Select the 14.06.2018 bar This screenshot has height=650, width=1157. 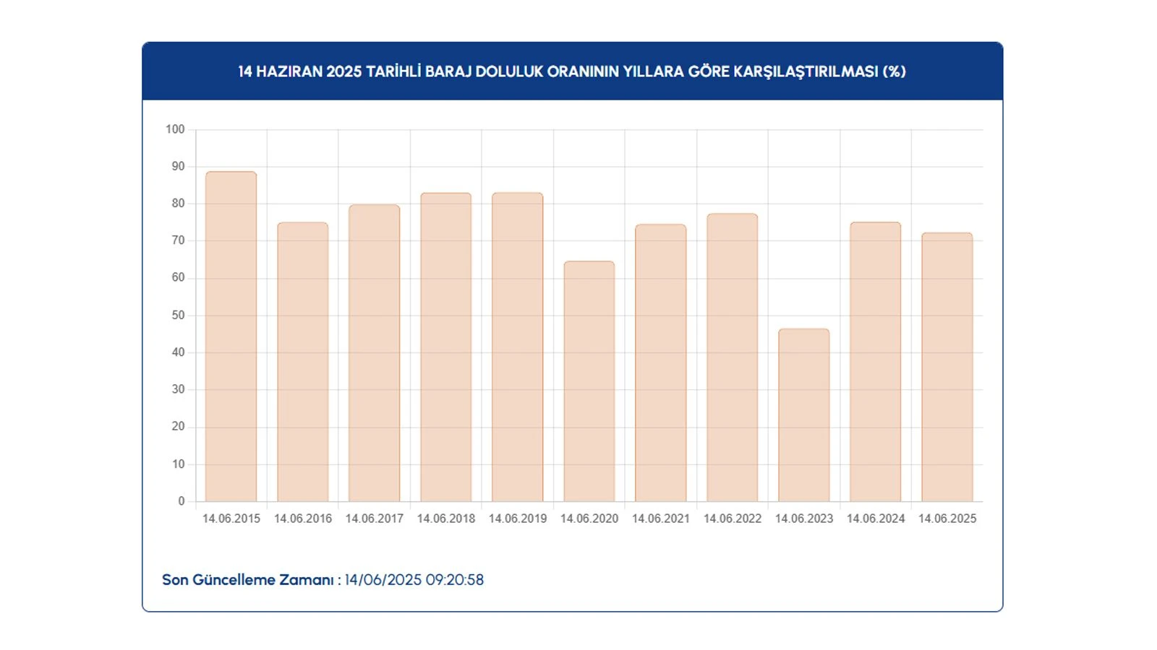[x=445, y=347]
